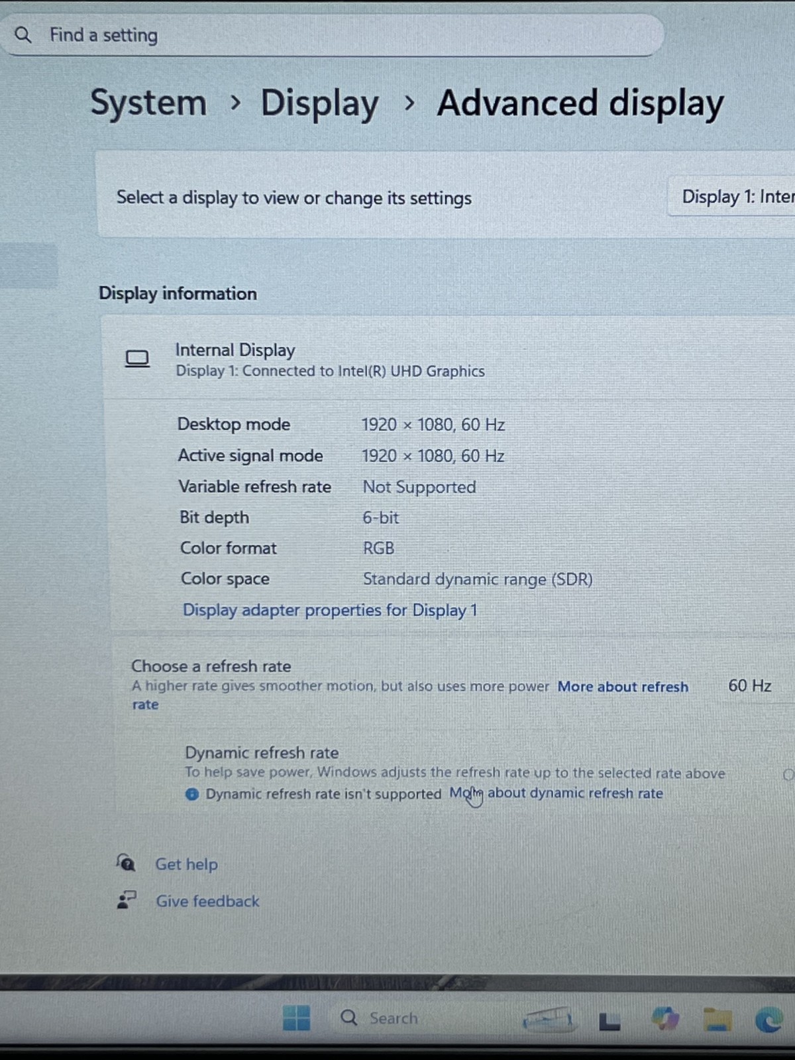This screenshot has width=795, height=1060.
Task: Open File Explorer from the taskbar
Action: [717, 1020]
